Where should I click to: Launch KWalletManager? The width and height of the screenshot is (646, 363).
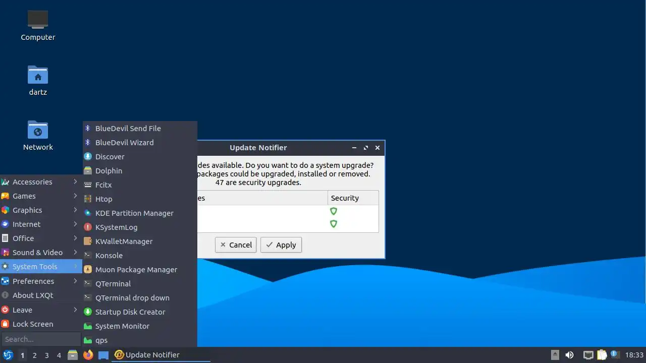[140, 241]
